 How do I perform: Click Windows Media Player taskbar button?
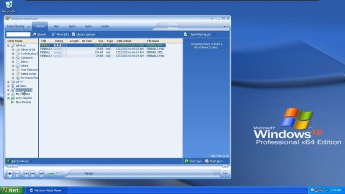coord(47,190)
